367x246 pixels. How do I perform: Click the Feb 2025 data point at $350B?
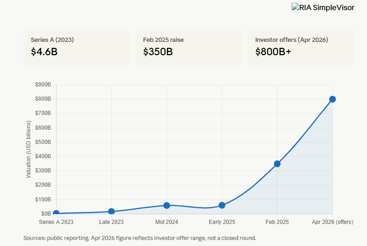277,164
